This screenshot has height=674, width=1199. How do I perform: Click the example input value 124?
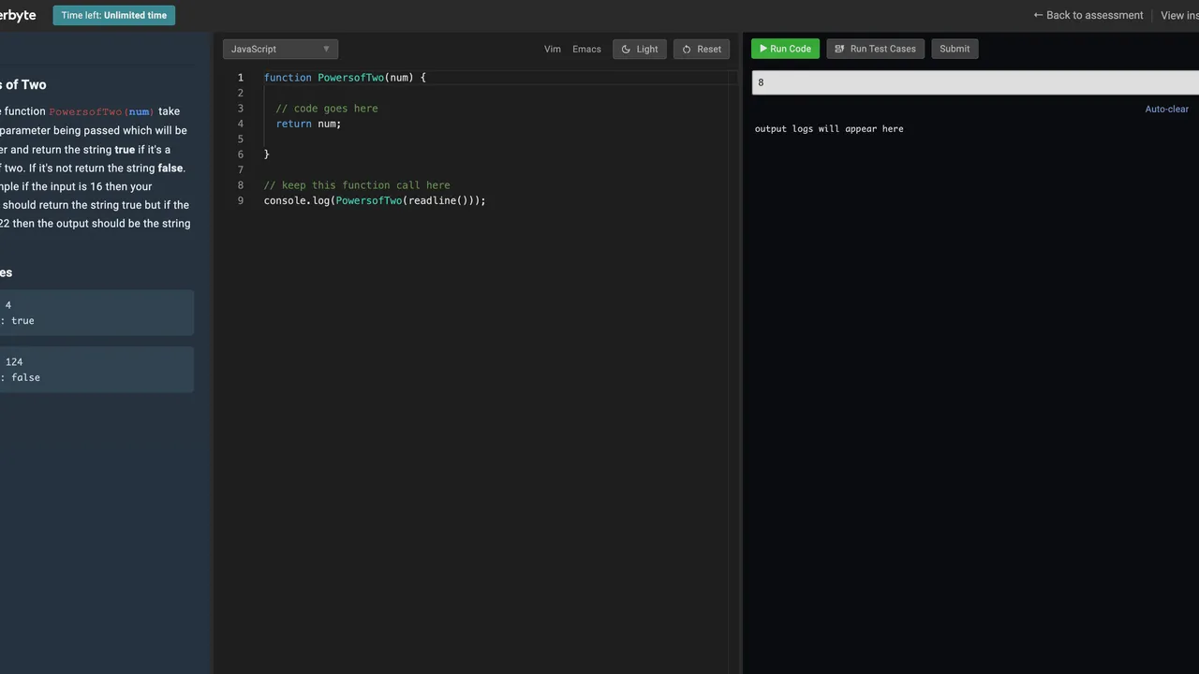click(14, 361)
